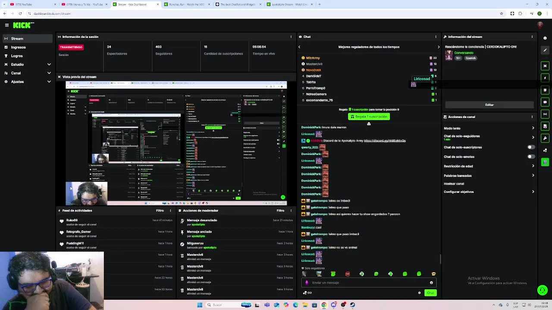Open Logros in the sidebar
Viewport: 552px width, 310px height.
(x=28, y=56)
